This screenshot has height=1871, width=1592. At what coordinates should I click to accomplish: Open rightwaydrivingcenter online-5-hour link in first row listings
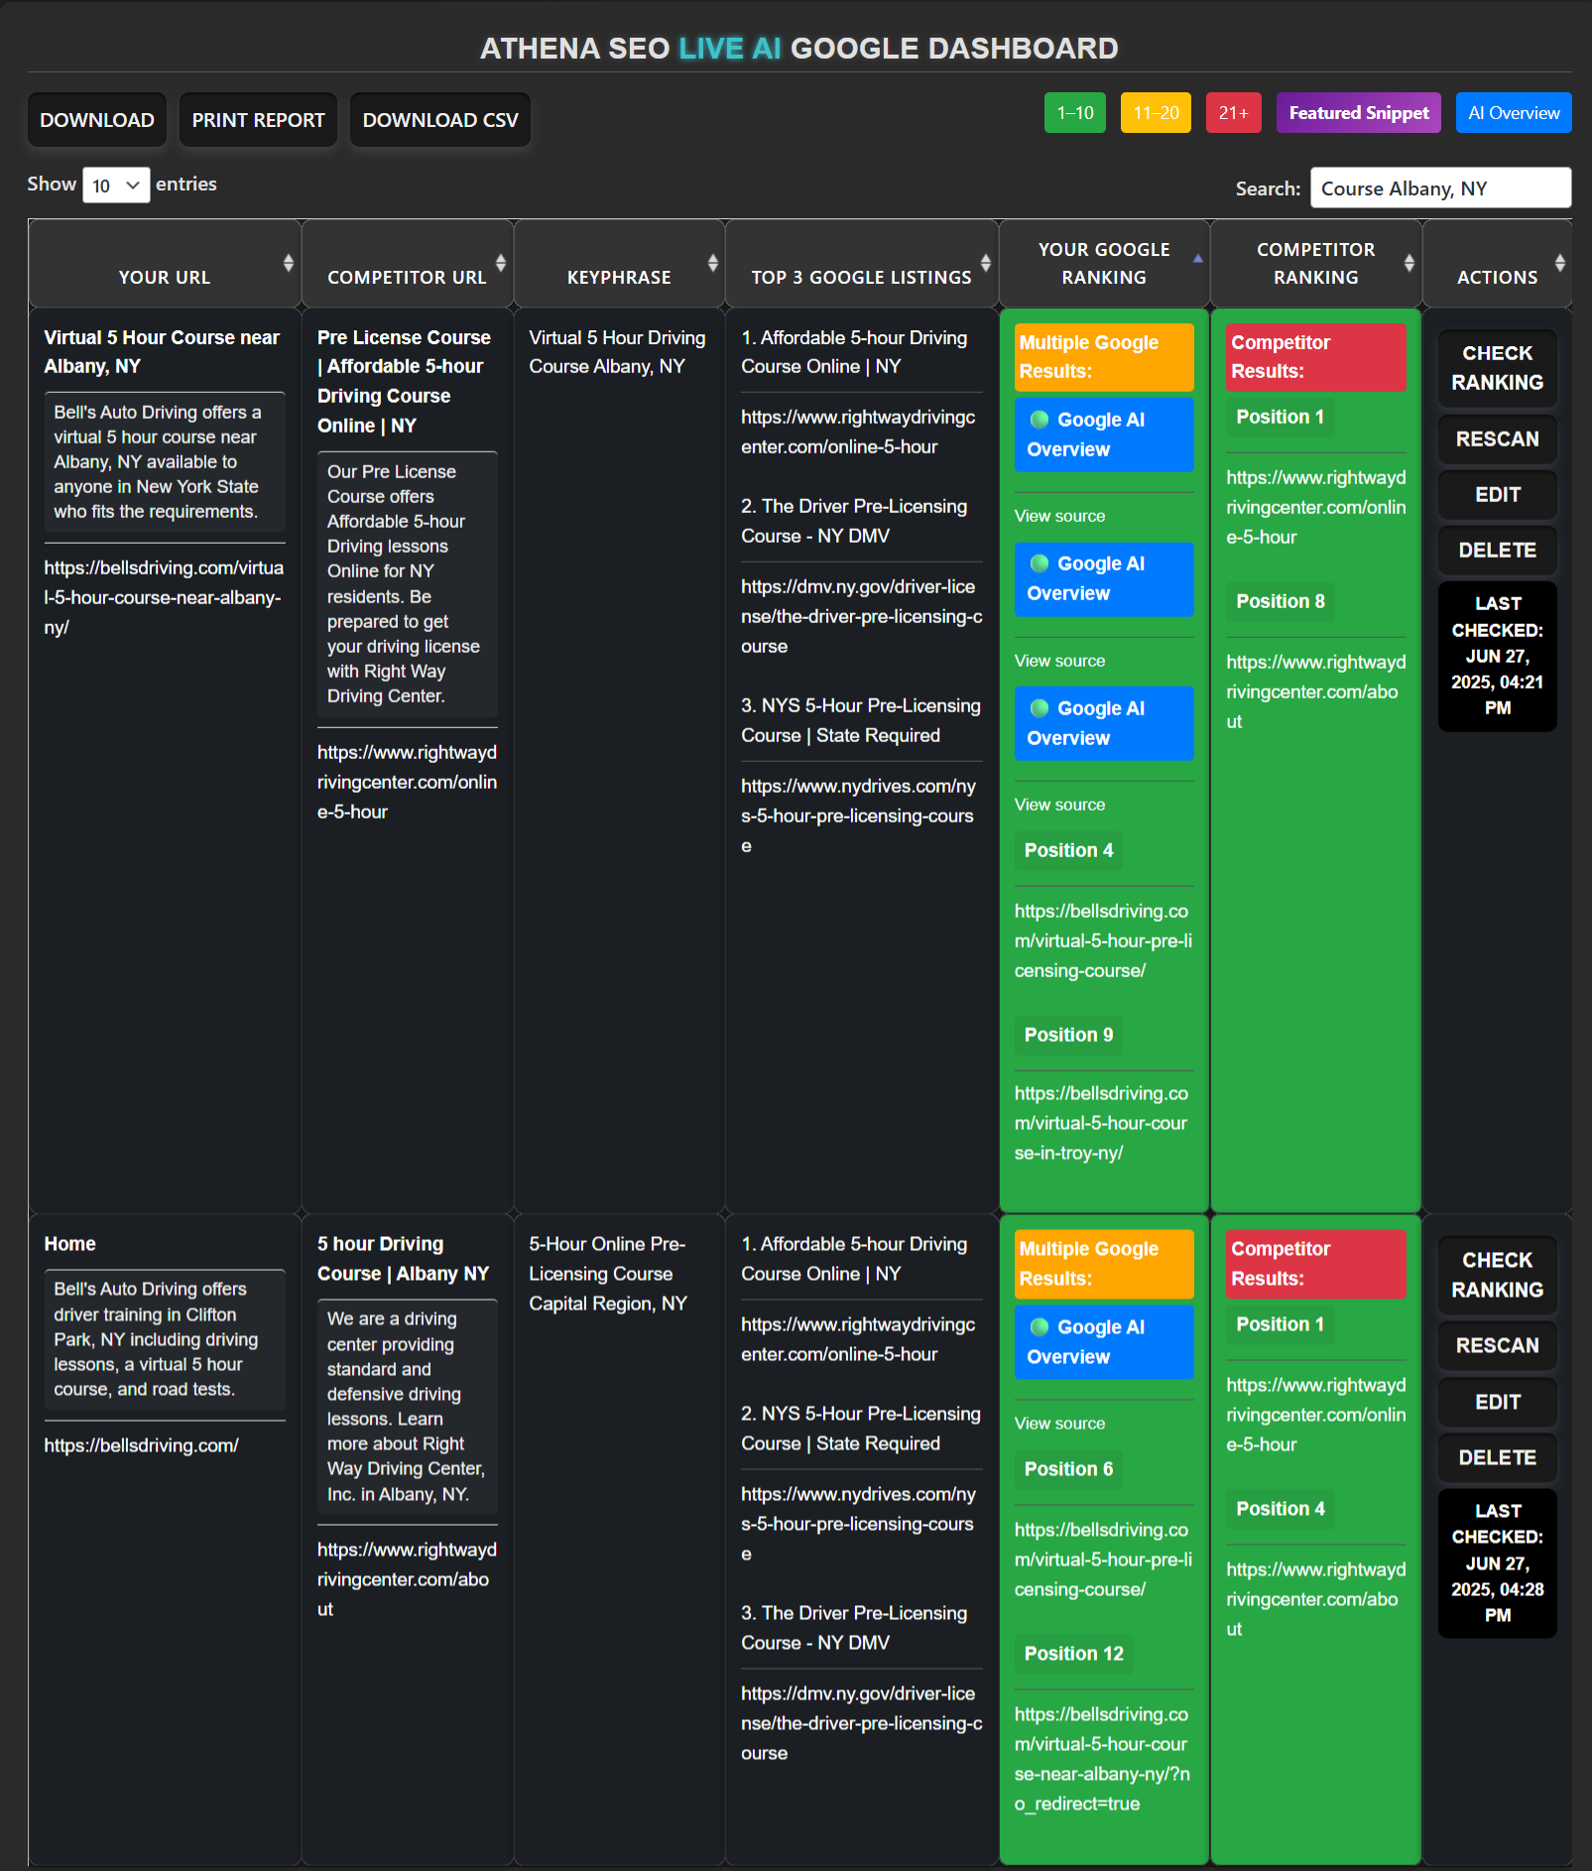(x=858, y=432)
